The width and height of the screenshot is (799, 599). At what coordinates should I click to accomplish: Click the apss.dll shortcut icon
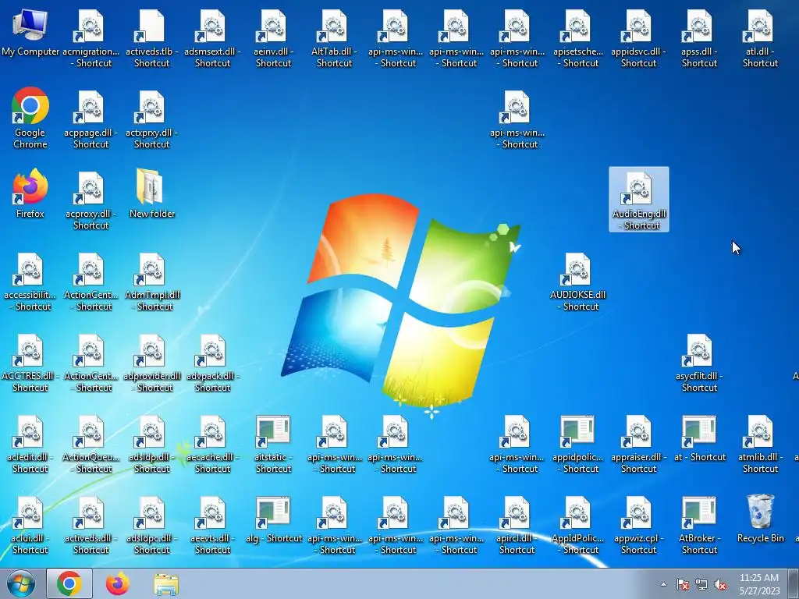[x=699, y=39]
